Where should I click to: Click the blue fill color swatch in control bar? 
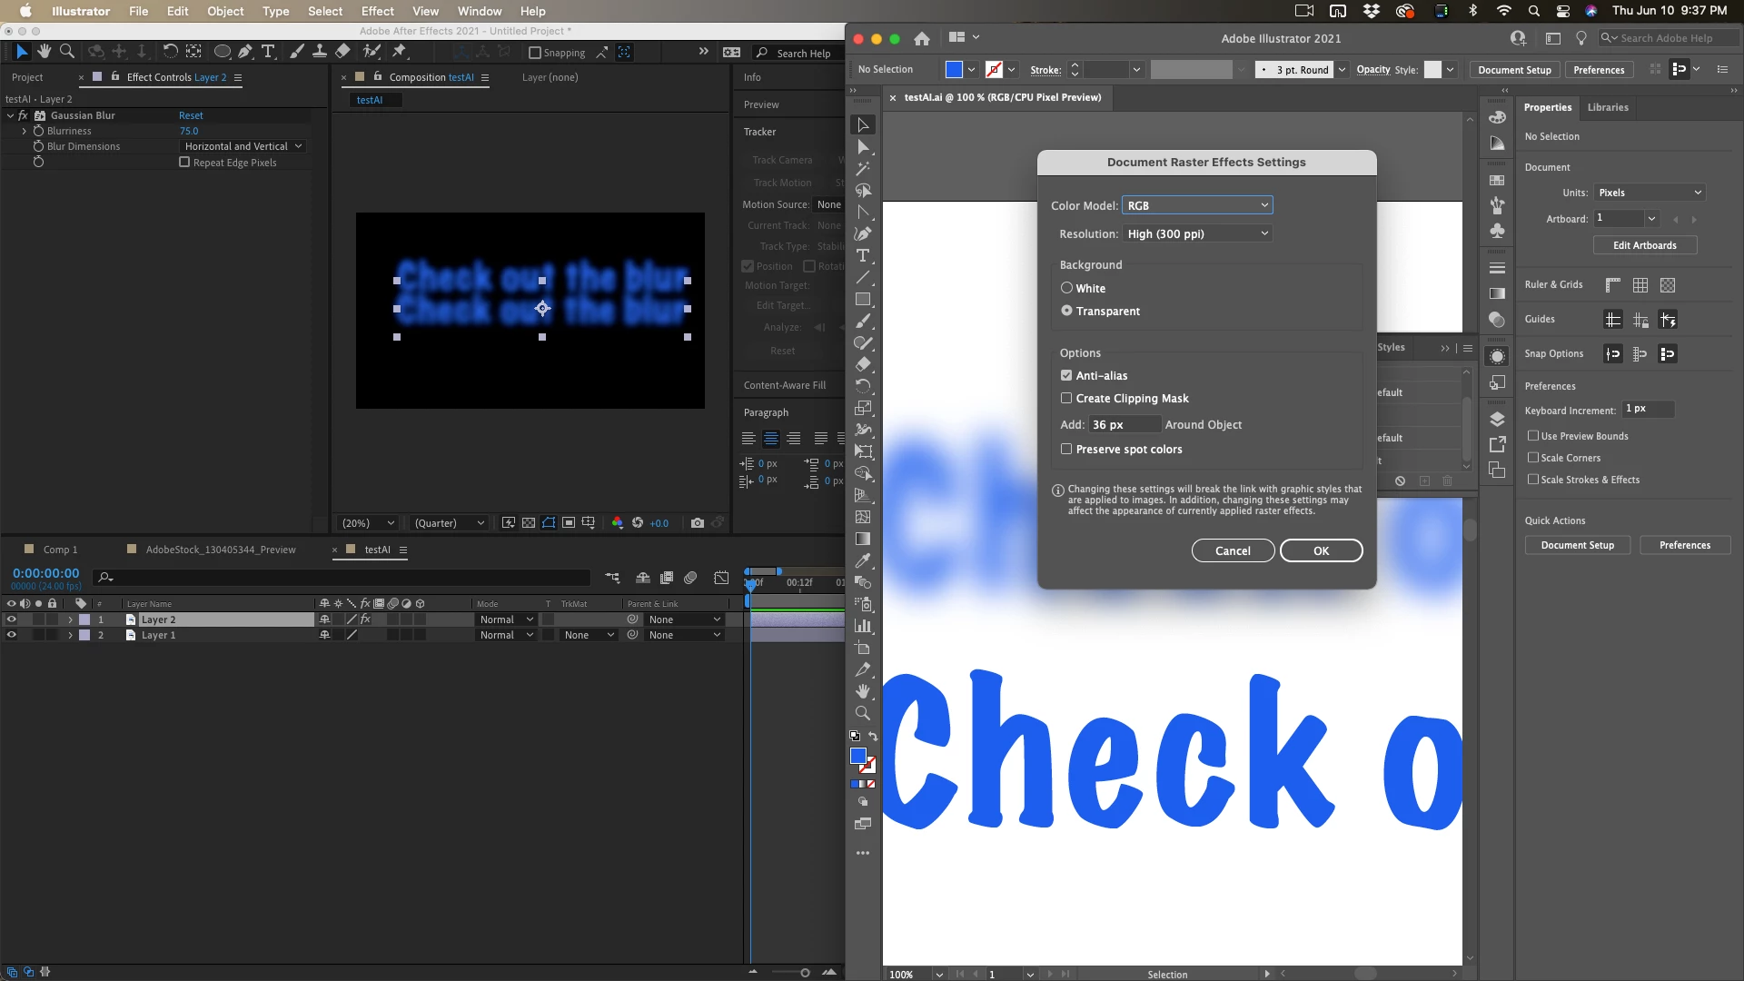(954, 69)
